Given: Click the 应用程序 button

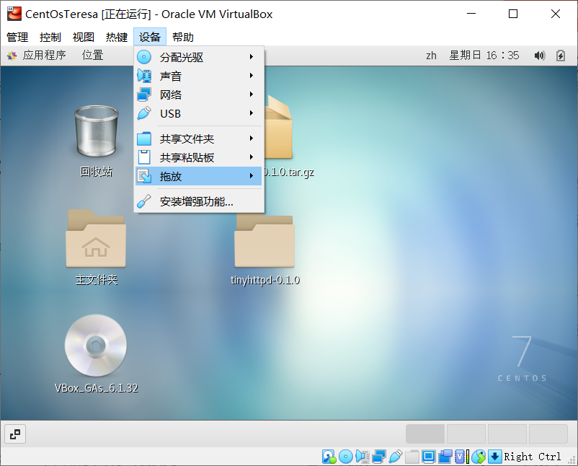Looking at the screenshot, I should 43,55.
